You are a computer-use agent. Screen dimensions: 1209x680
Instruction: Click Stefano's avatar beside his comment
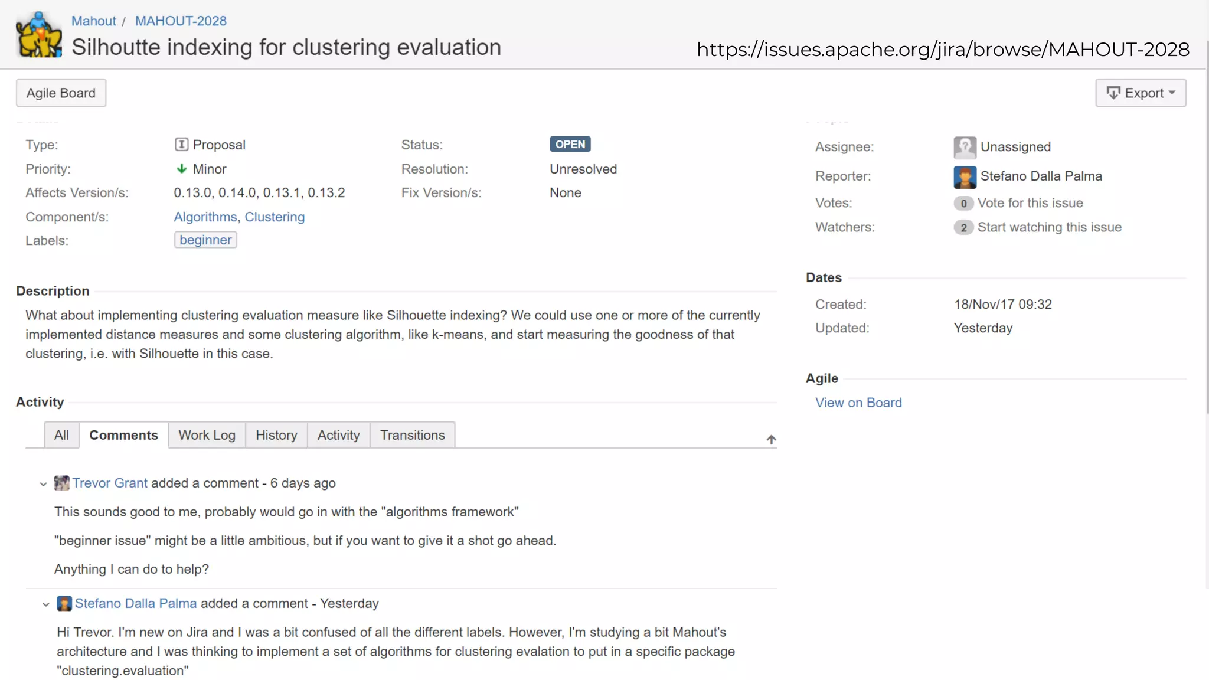(x=64, y=604)
